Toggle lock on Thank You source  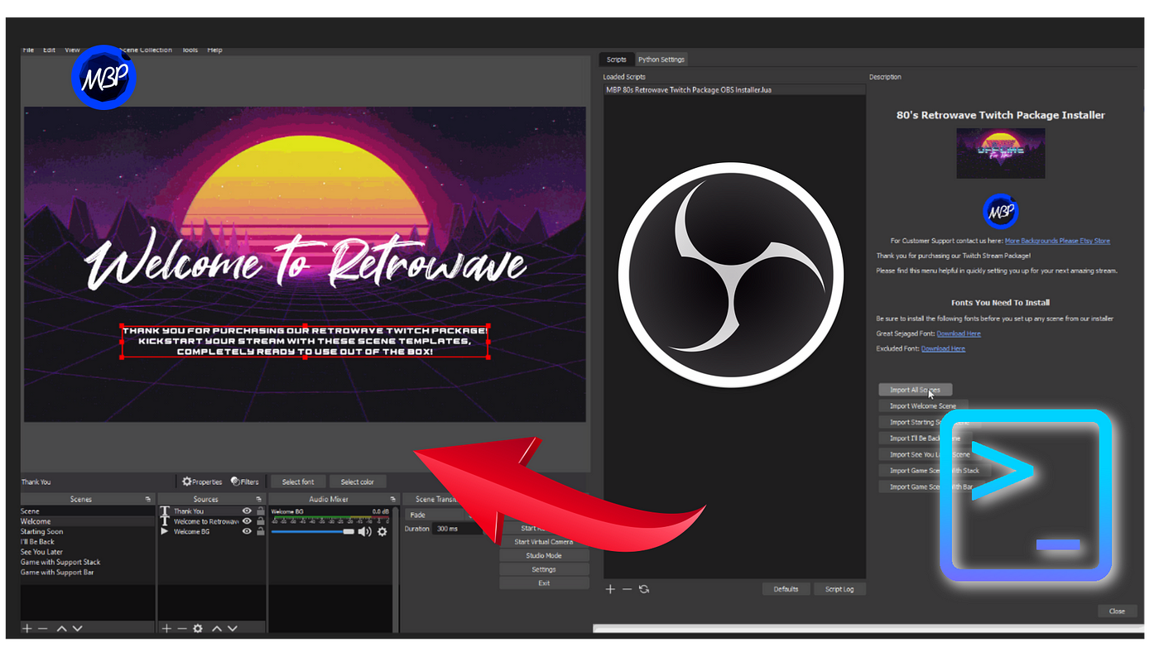pyautogui.click(x=260, y=511)
